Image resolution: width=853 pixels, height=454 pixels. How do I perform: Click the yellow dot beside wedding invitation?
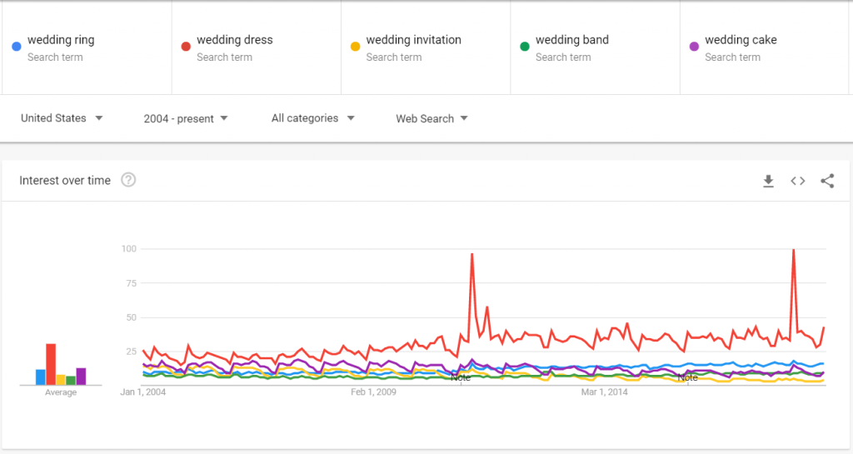coord(355,47)
